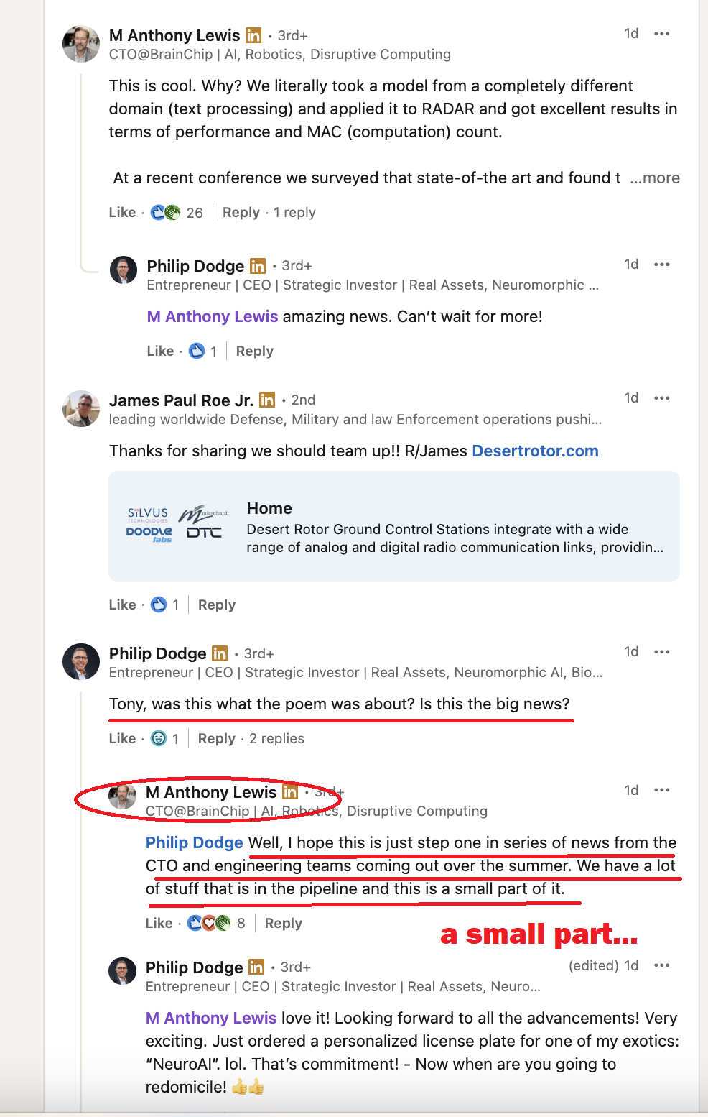Open three-dot menu on Philip Dodge poem comment
The image size is (708, 1117).
tap(661, 652)
